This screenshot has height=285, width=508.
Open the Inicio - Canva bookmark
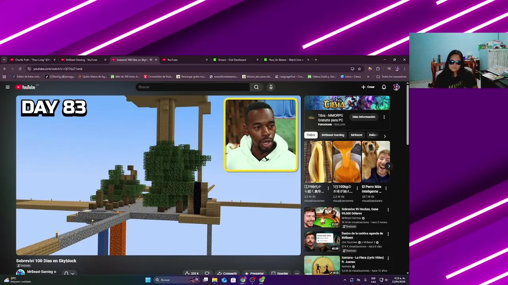351,77
